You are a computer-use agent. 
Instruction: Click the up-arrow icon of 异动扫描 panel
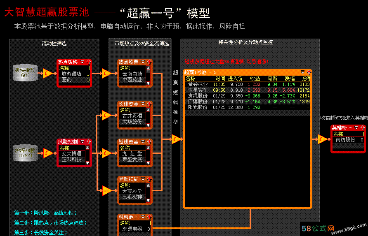pos(149,179)
